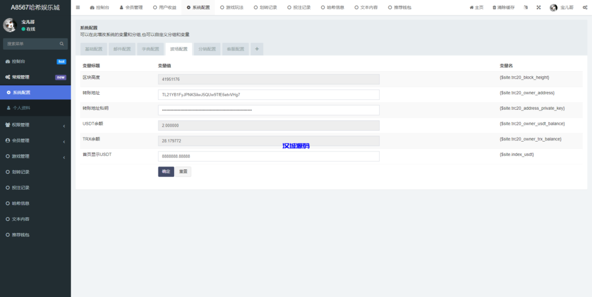
Task: Click the sidebar search magnifier icon
Action: (x=61, y=44)
